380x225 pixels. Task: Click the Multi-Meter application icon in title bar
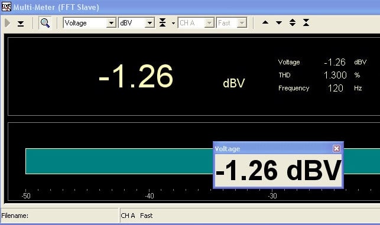coord(6,6)
